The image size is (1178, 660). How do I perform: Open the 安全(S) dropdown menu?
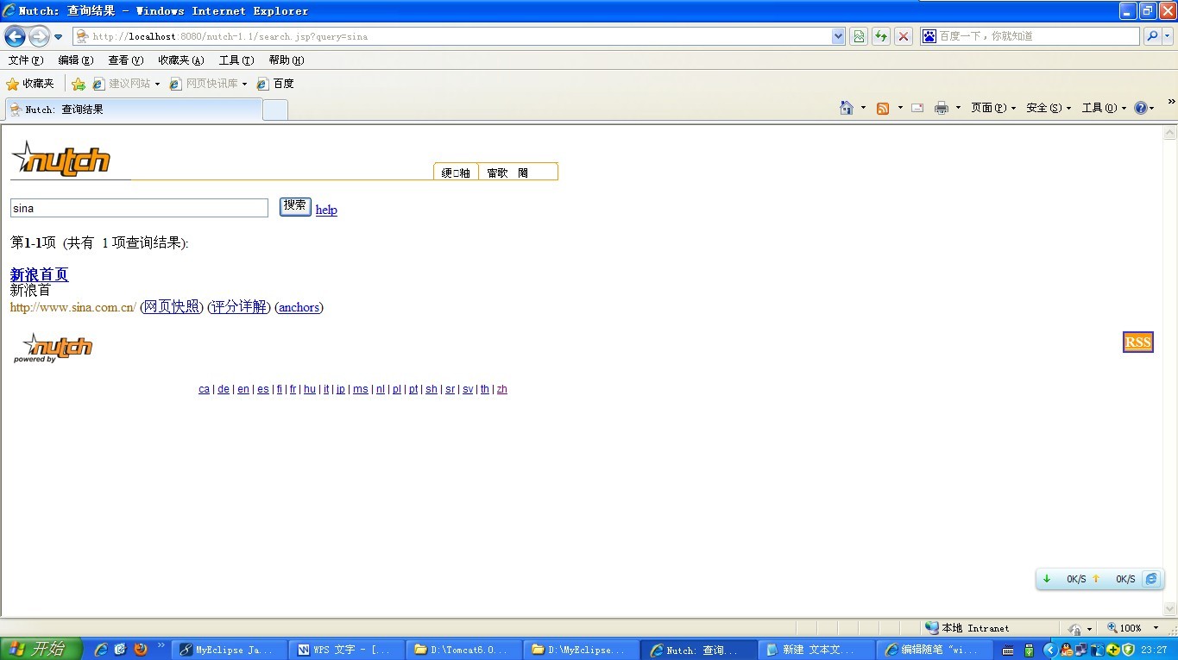coord(1049,108)
